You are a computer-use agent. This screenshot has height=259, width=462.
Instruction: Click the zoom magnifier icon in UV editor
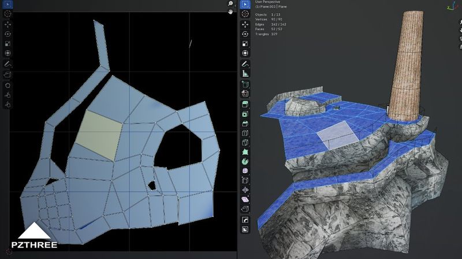[x=230, y=3]
